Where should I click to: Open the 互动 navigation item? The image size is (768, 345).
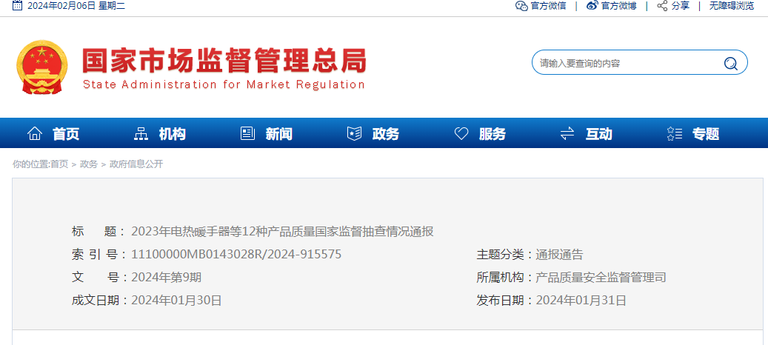click(x=599, y=133)
